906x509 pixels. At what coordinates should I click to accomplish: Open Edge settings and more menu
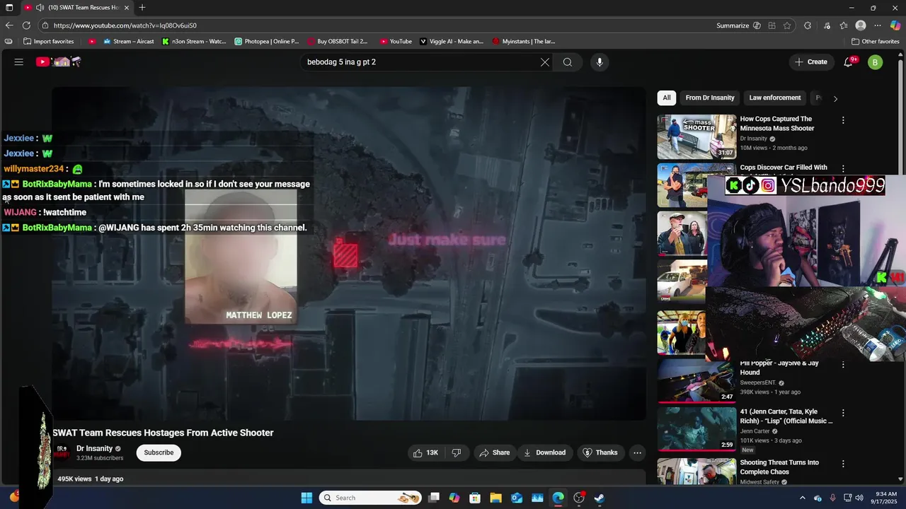pyautogui.click(x=878, y=25)
